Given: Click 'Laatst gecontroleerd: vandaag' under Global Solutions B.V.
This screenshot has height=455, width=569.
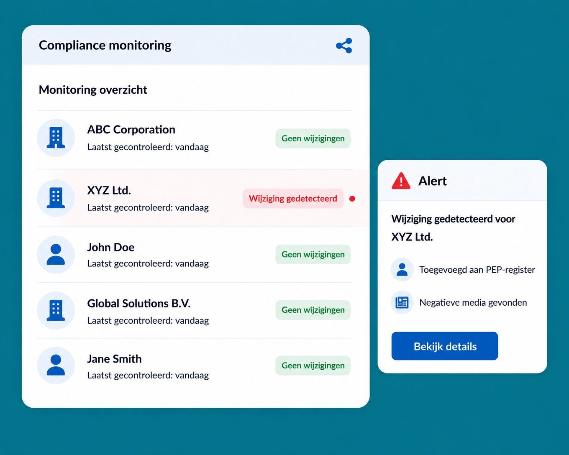Looking at the screenshot, I should tap(148, 321).
